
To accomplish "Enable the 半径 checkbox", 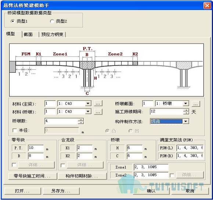I will click(14, 131).
